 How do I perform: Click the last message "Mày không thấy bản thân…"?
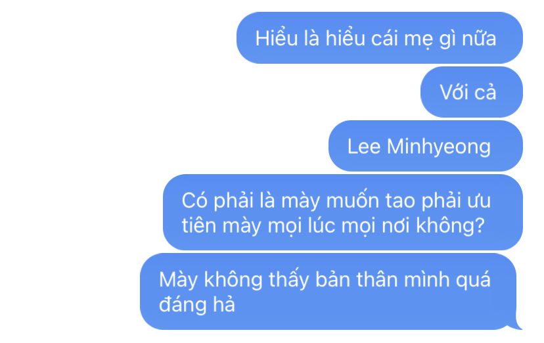click(329, 291)
